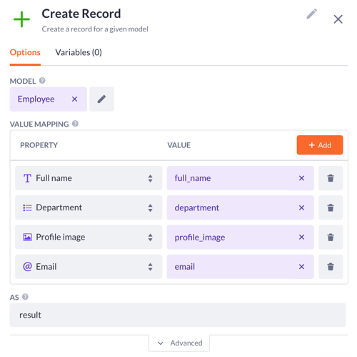The height and width of the screenshot is (357, 357).
Task: Delete the Department mapping row
Action: coord(331,207)
